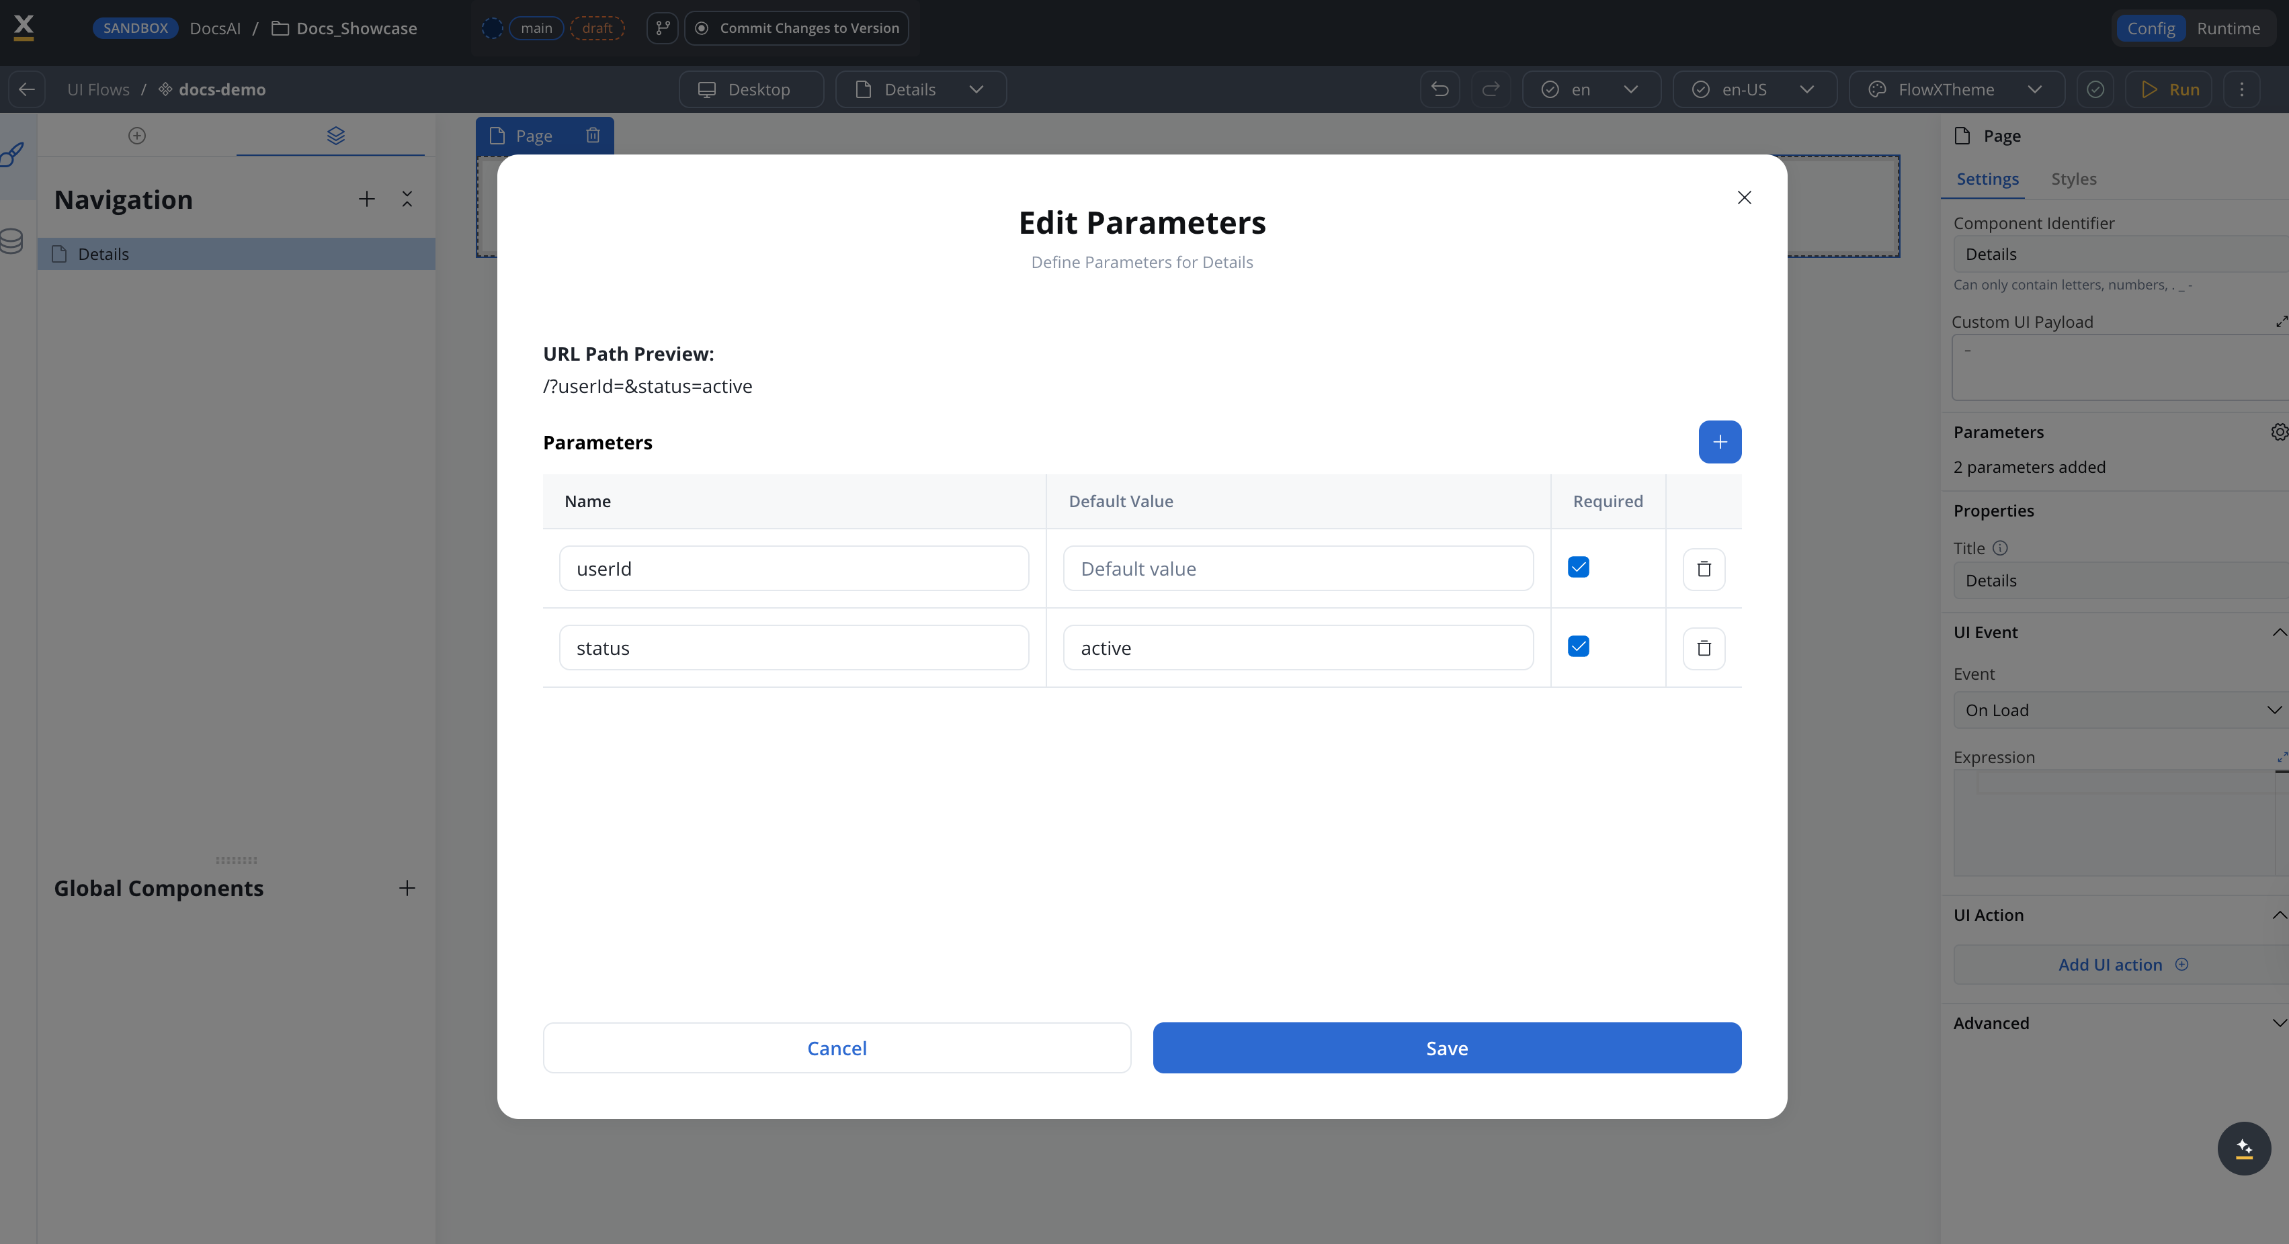Switch to Runtime mode
The height and width of the screenshot is (1244, 2289).
(x=2229, y=28)
